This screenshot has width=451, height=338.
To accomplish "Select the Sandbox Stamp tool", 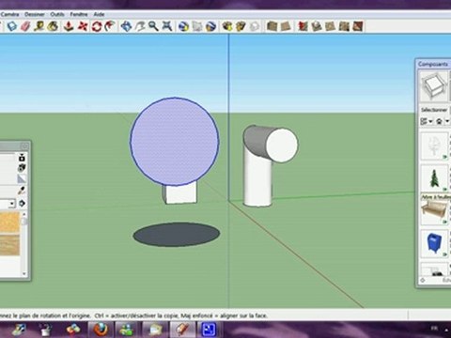I will (317, 26).
